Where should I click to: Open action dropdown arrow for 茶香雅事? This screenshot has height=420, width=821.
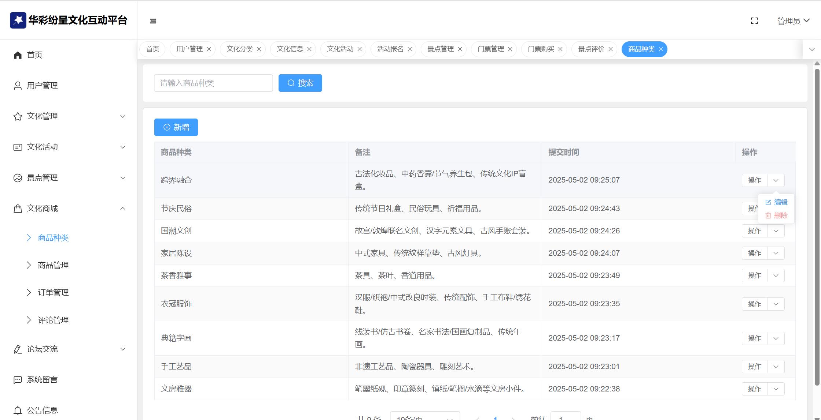click(x=776, y=275)
